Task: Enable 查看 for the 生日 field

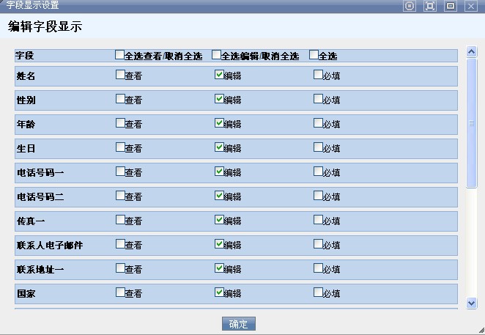Action: click(120, 147)
